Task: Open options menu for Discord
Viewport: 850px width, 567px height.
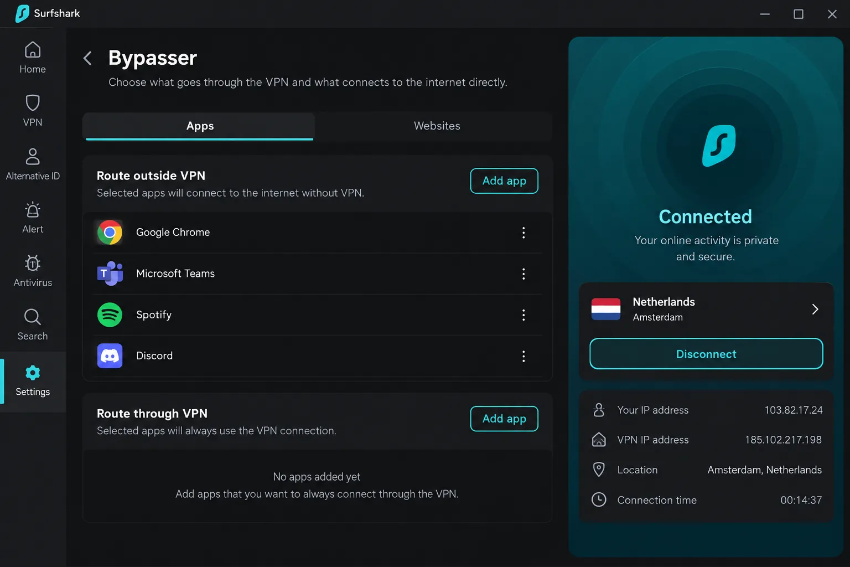Action: [x=524, y=356]
